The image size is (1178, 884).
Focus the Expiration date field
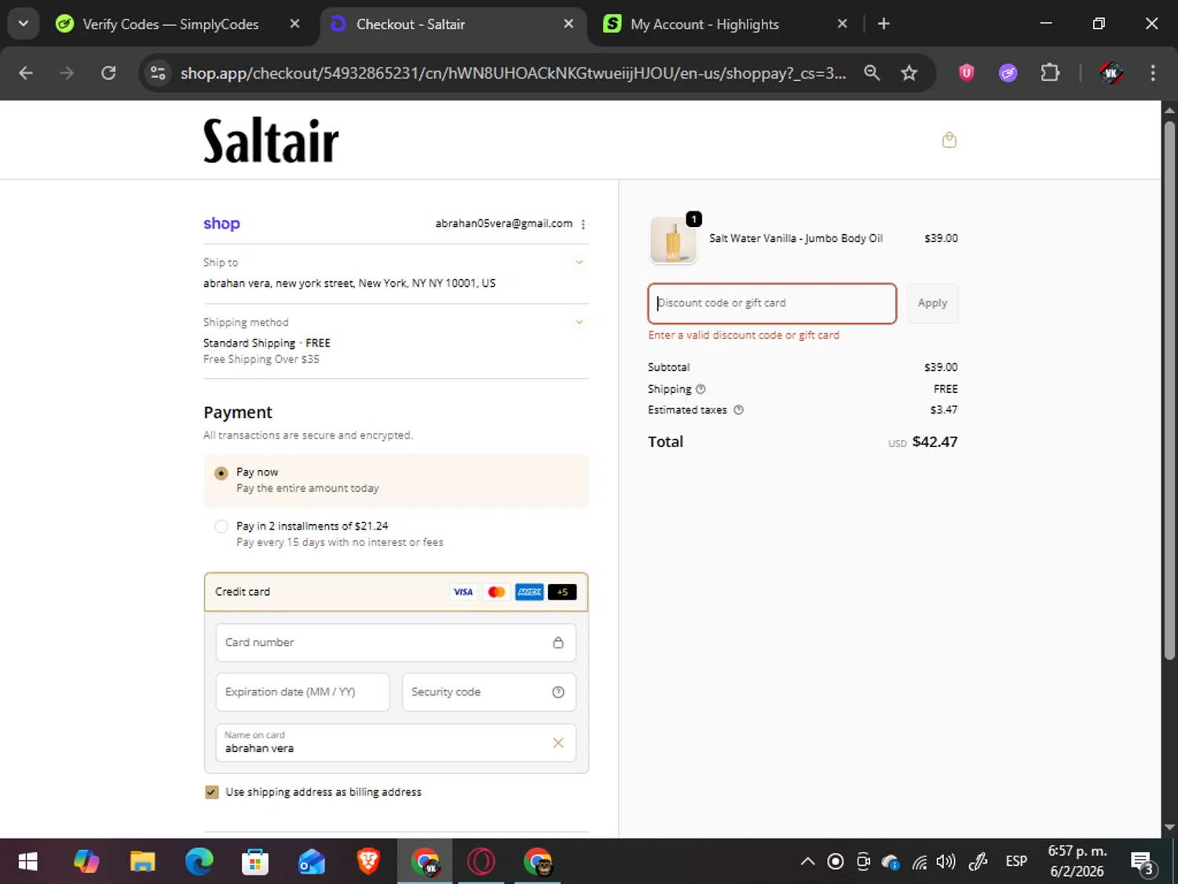[x=302, y=692]
